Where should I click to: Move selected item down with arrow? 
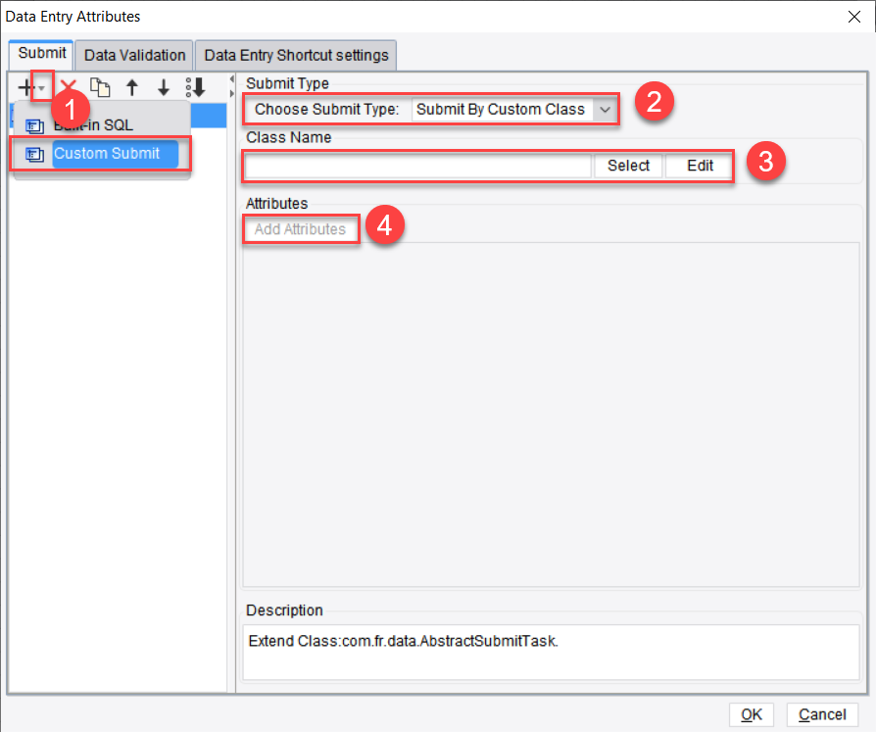pos(163,87)
